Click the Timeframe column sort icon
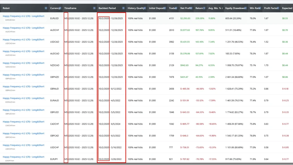 tap(94, 8)
